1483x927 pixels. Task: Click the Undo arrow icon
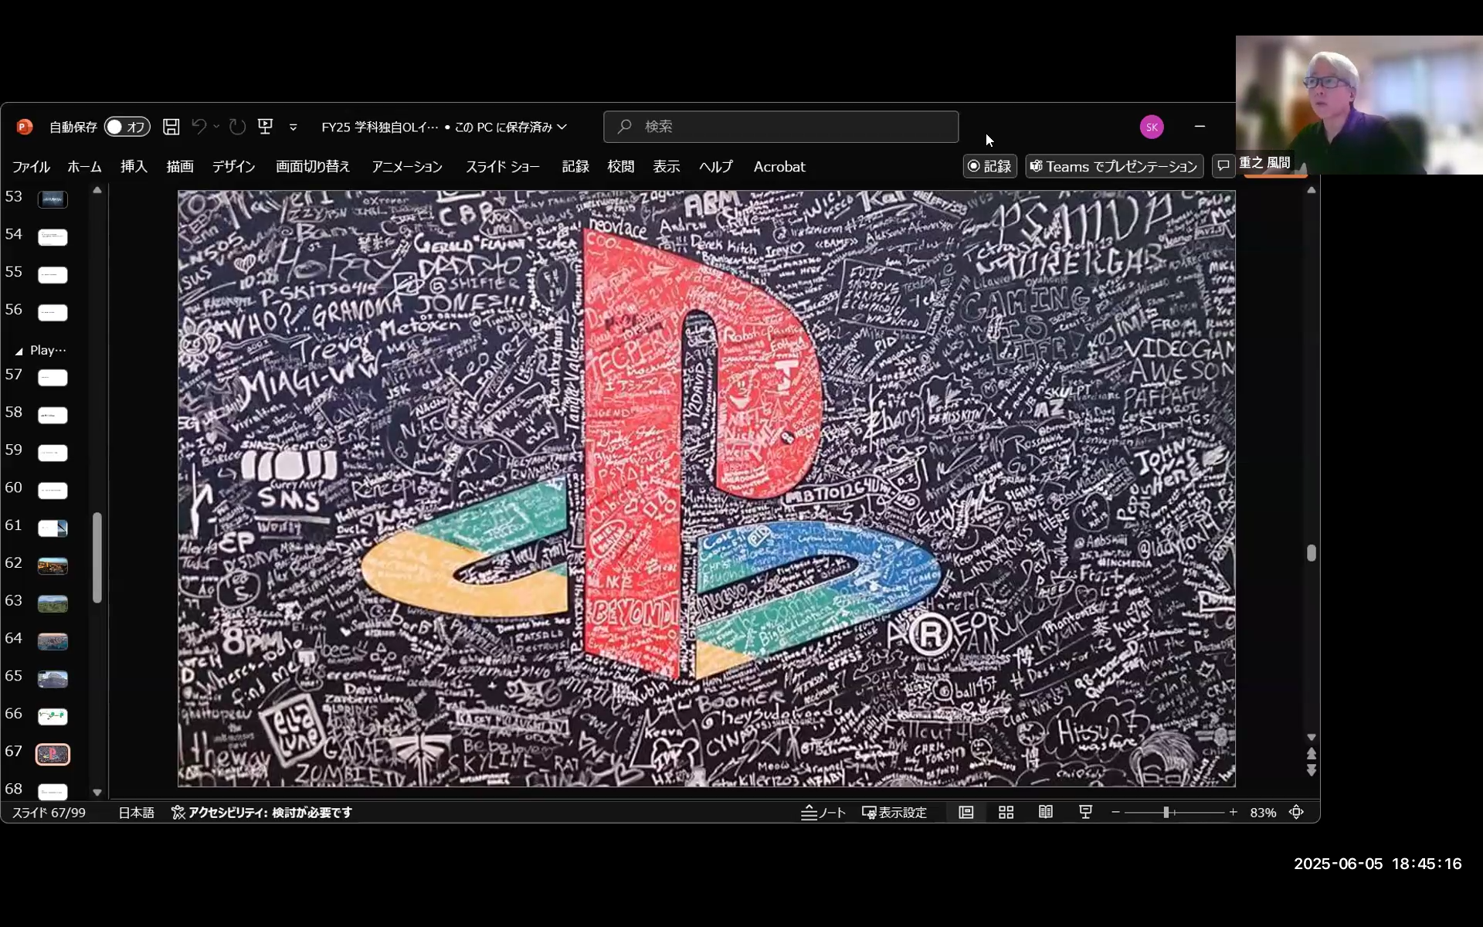(199, 127)
